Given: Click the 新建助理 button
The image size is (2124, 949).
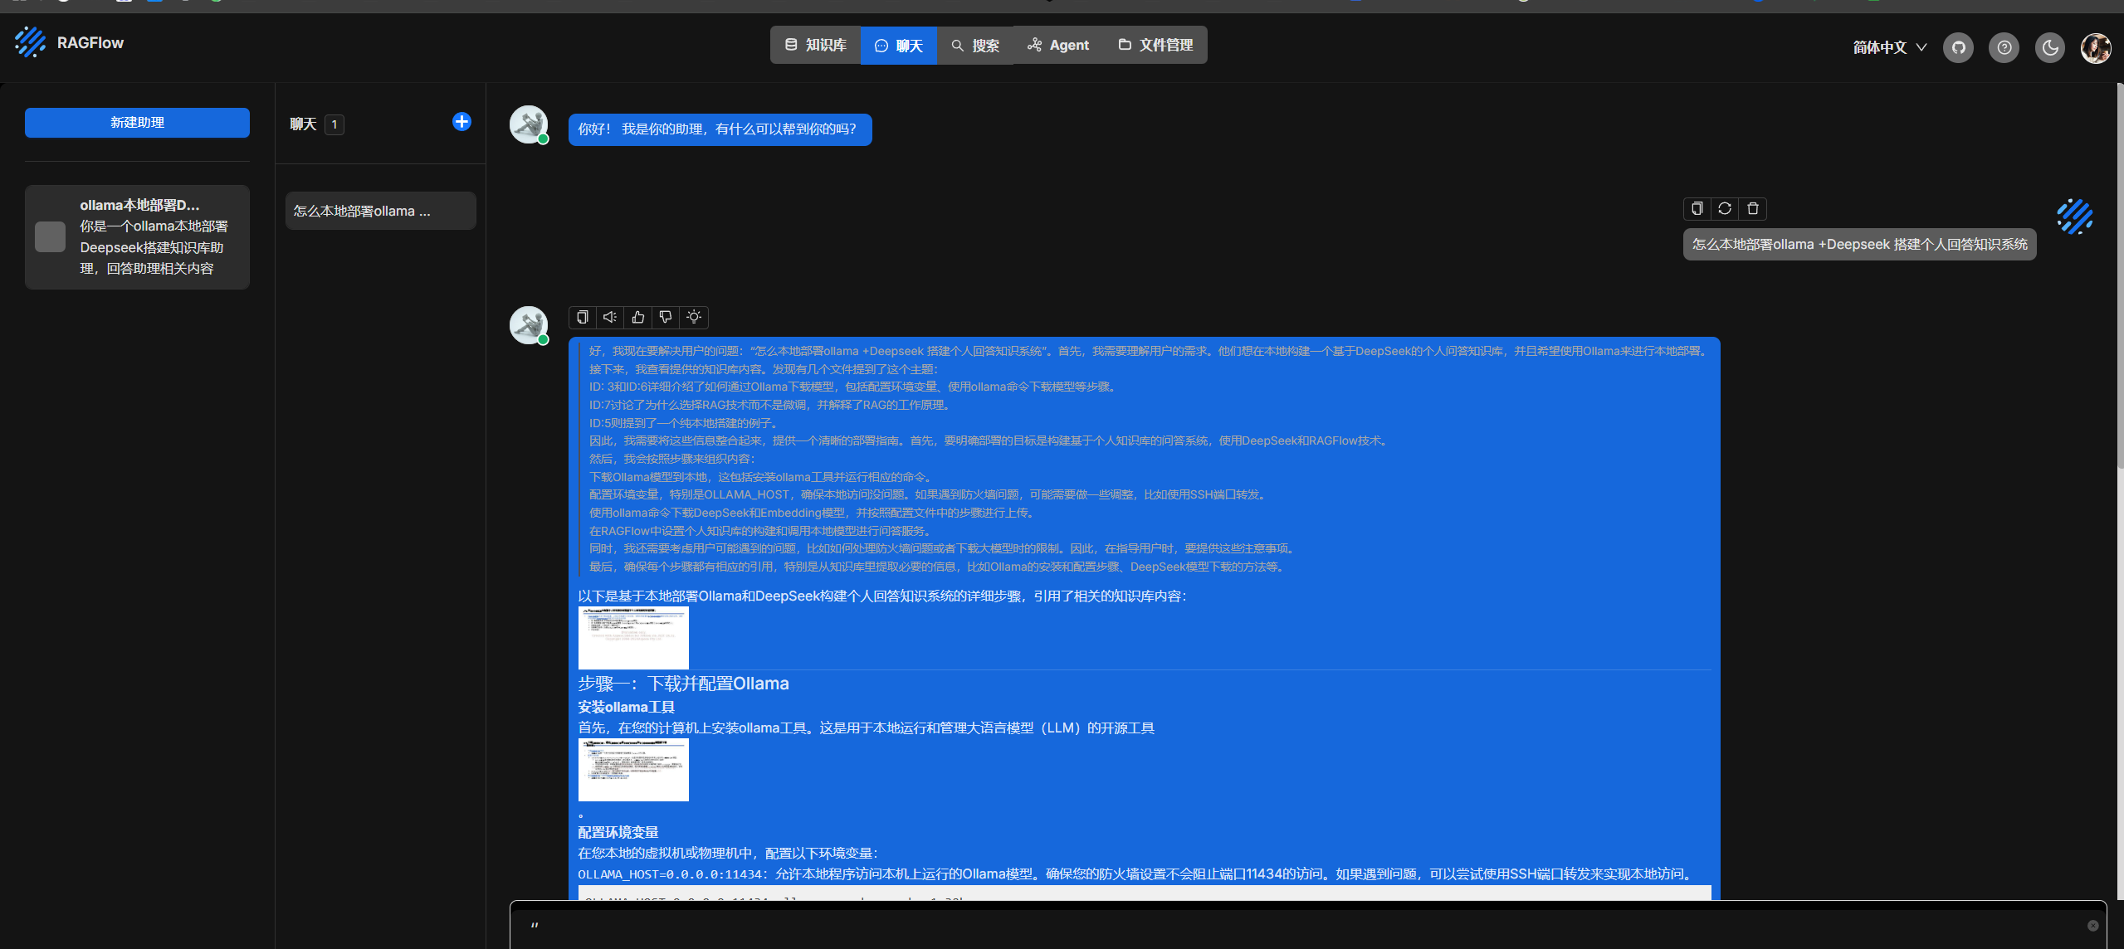Looking at the screenshot, I should click(x=137, y=123).
